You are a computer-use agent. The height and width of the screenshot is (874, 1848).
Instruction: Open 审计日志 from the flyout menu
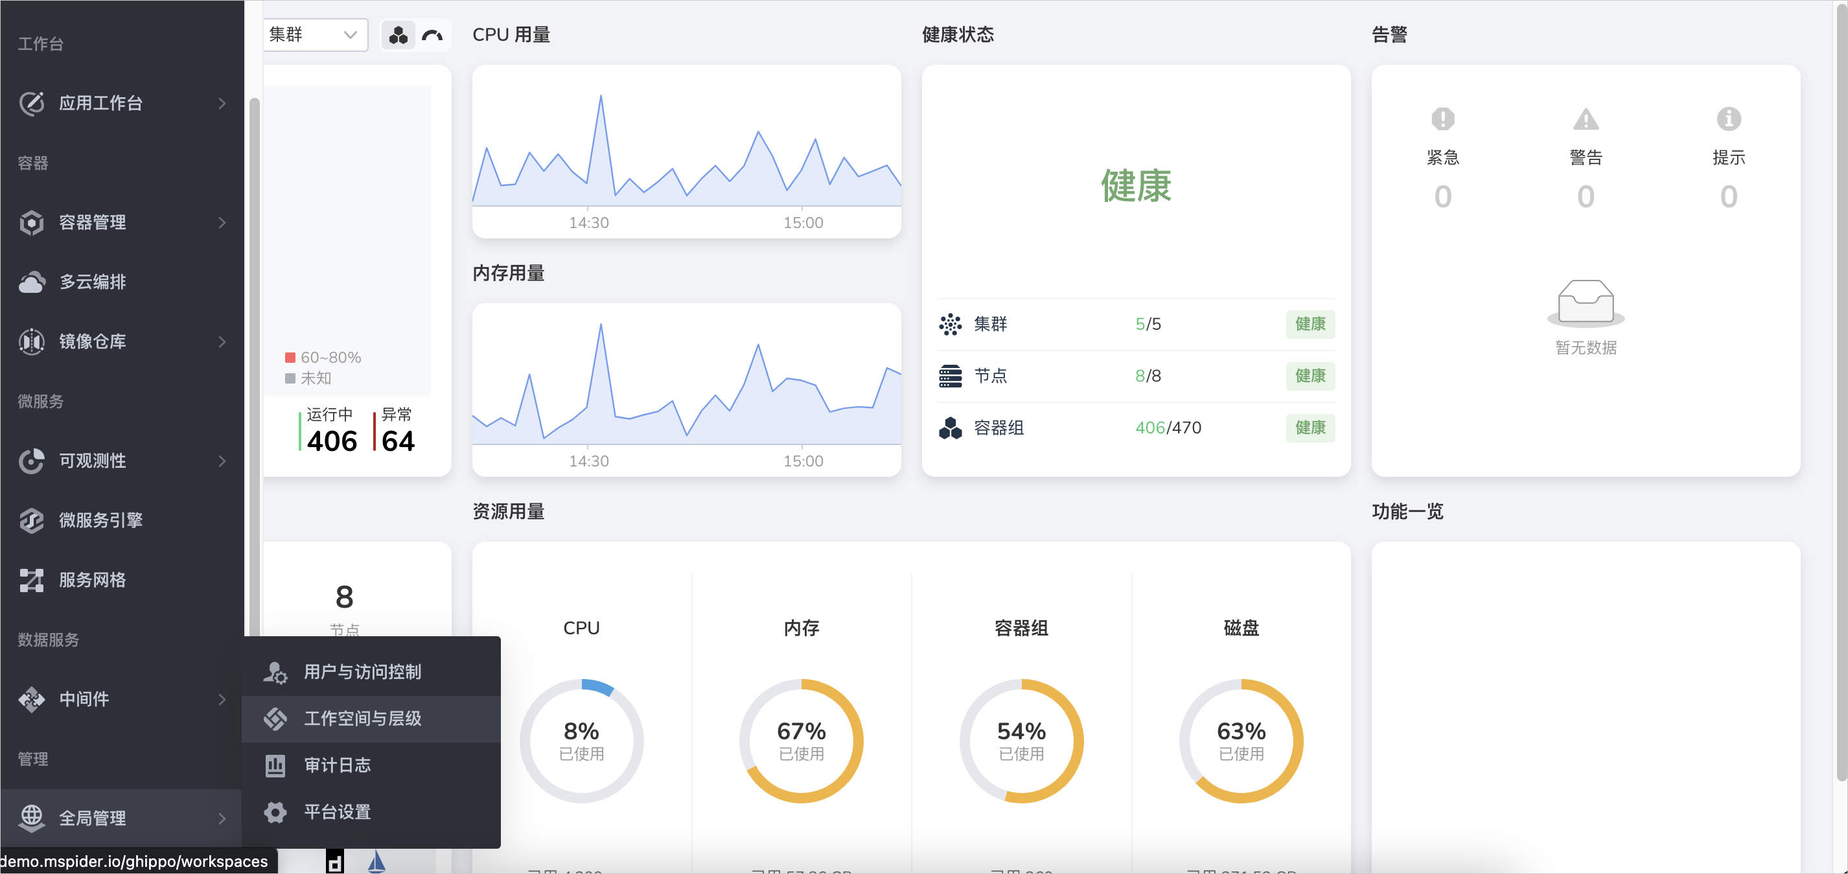coord(371,766)
